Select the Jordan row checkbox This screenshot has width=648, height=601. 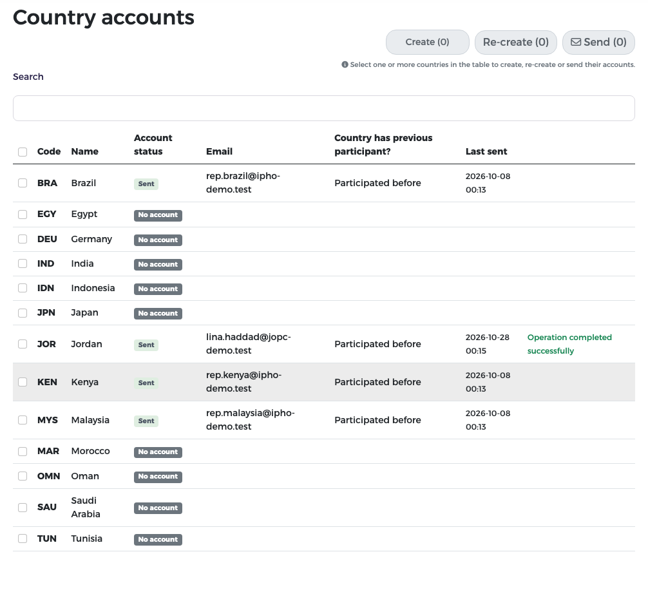(x=23, y=345)
